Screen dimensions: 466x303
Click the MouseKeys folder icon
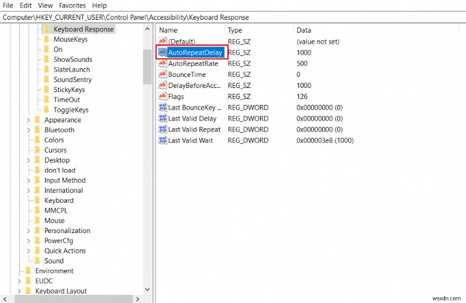[x=47, y=39]
